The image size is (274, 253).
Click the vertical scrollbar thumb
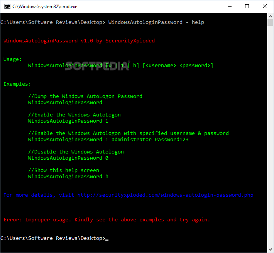coord(270,22)
